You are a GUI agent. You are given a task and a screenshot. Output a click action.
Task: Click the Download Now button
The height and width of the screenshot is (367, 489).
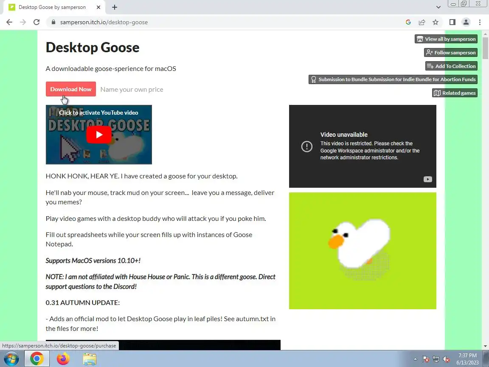[x=71, y=89]
